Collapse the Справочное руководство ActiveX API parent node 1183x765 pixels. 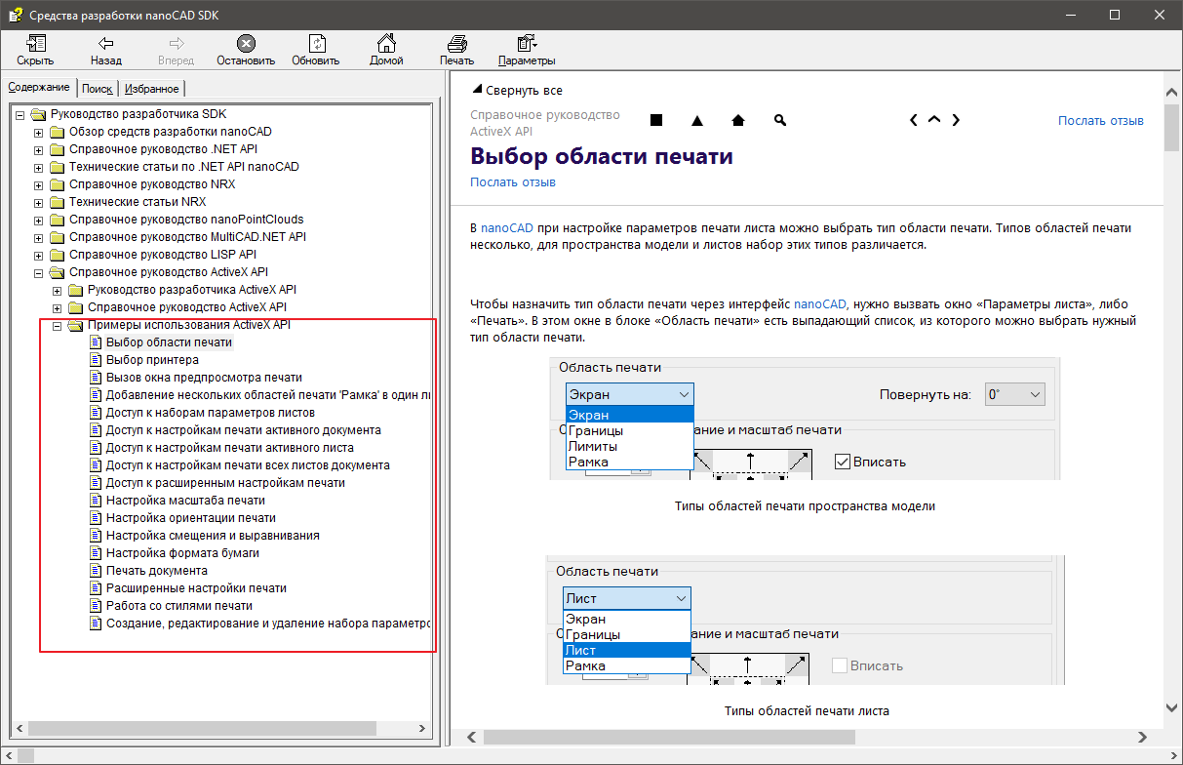[39, 272]
